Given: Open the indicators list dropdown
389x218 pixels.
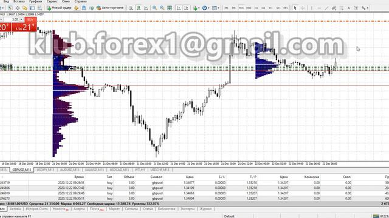Looking at the screenshot, I should 196,8.
